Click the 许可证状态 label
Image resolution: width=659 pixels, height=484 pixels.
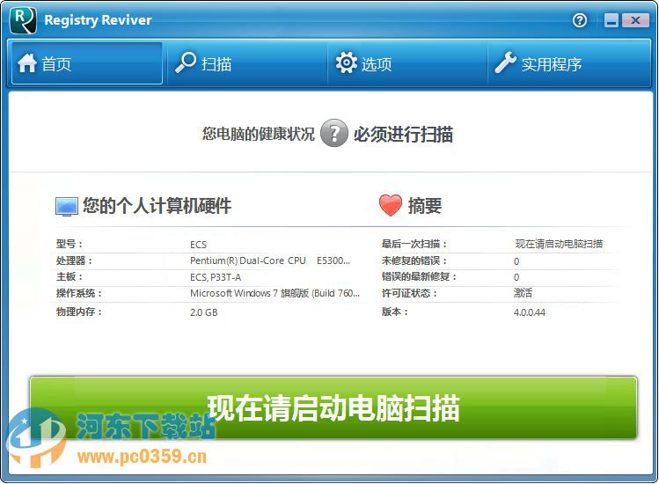point(409,293)
